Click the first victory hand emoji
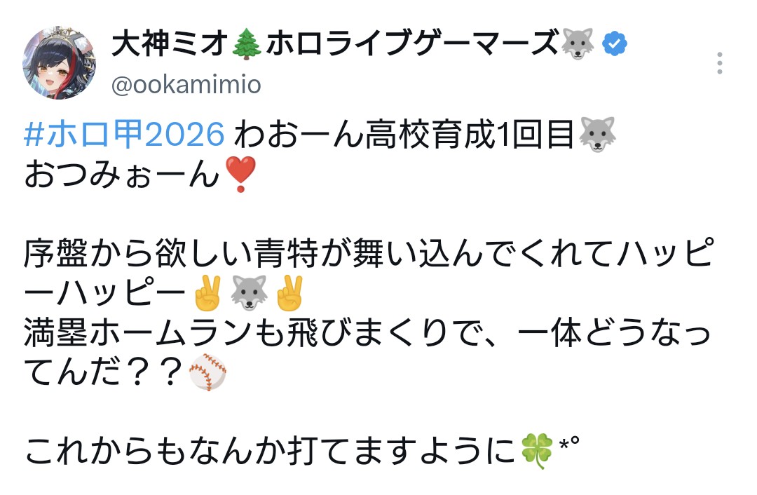This screenshot has height=495, width=757. coord(207,293)
